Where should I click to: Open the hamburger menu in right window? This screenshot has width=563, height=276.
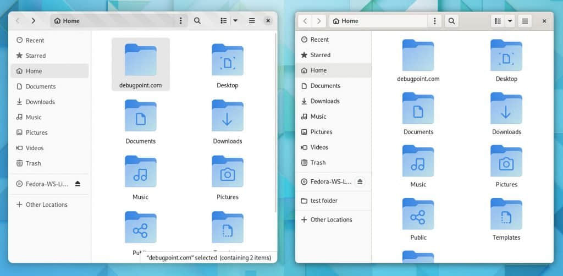(525, 21)
